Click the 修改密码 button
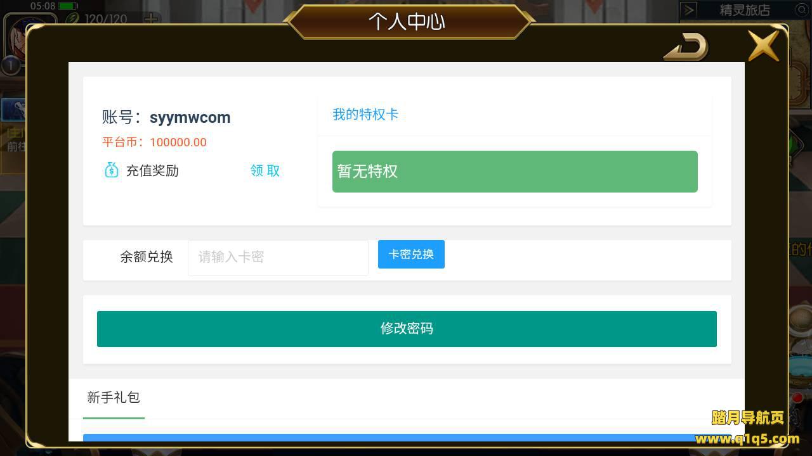 pos(407,329)
